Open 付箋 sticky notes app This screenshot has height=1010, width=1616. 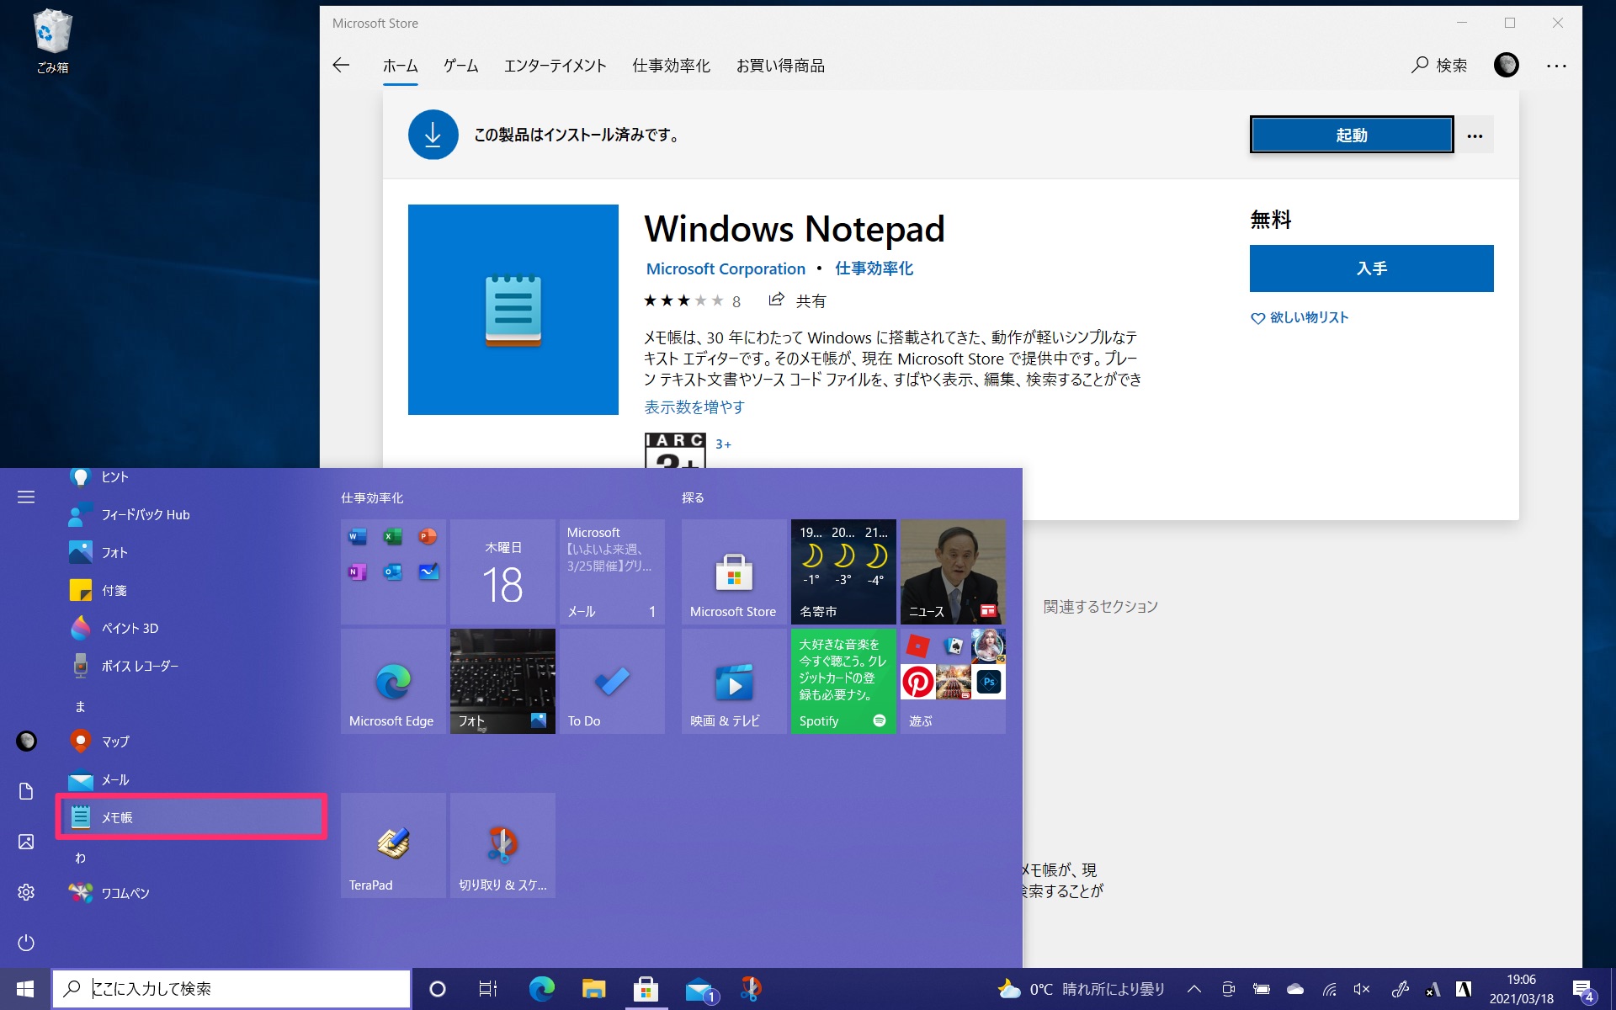(x=191, y=590)
